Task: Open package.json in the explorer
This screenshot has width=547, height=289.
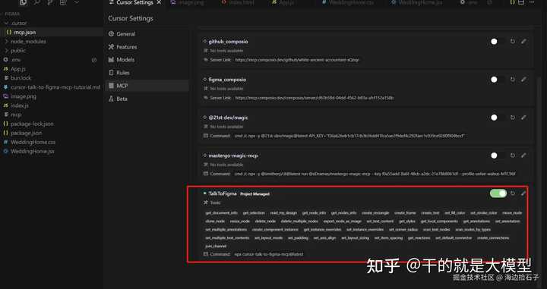Action: [x=52, y=133]
